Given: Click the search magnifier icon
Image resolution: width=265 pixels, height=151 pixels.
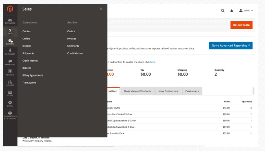Looking at the screenshot, I should [223, 11].
